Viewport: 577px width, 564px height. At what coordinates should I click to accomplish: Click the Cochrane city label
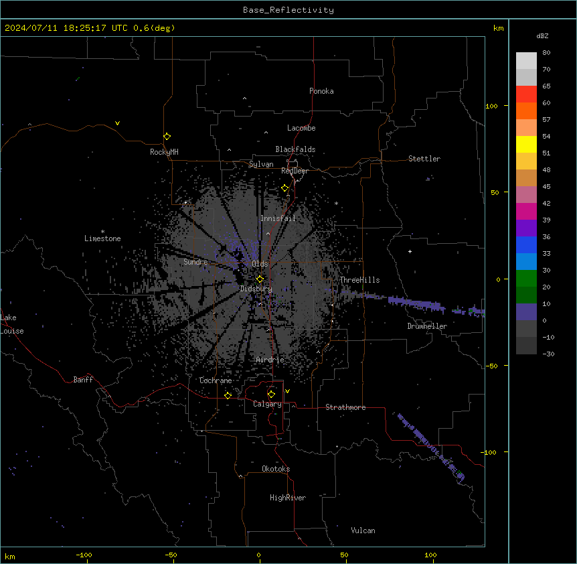point(216,380)
